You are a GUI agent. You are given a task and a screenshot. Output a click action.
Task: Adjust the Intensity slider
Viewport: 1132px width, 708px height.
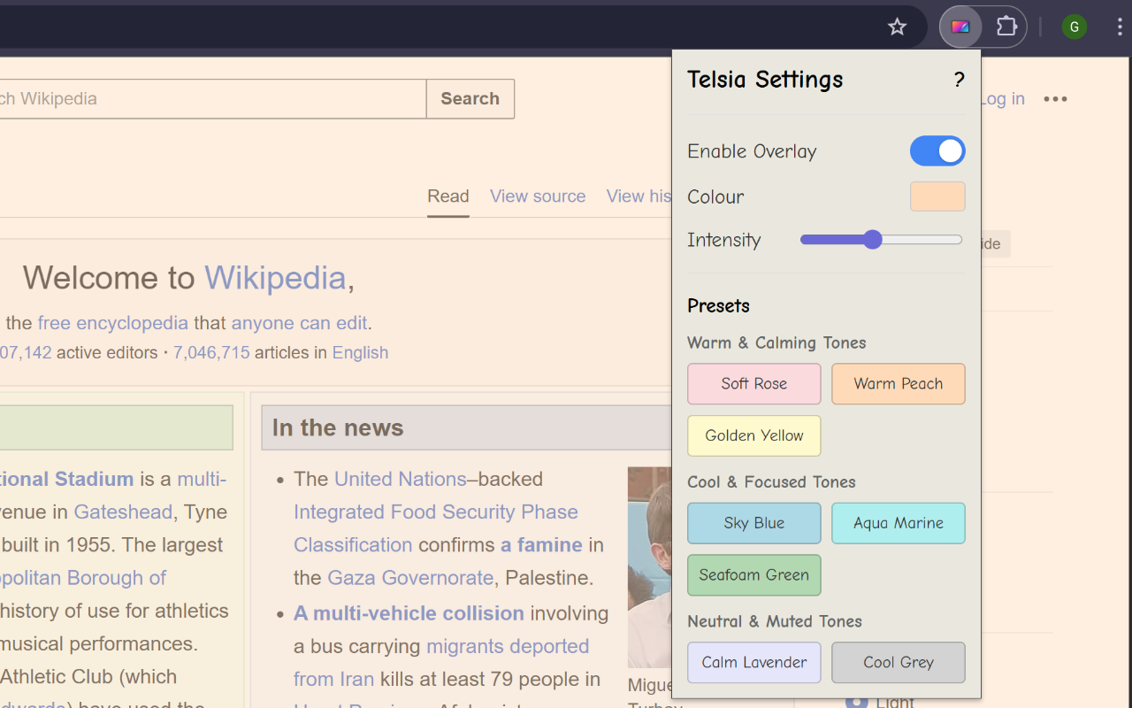tap(874, 239)
